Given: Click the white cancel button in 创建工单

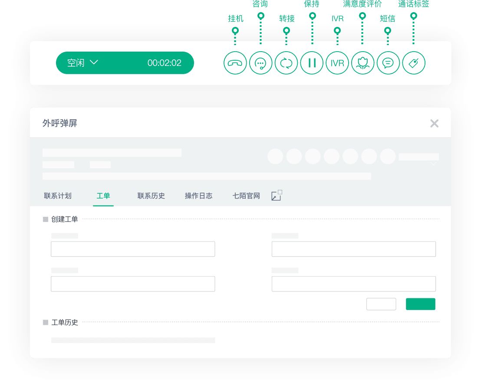Looking at the screenshot, I should [381, 304].
